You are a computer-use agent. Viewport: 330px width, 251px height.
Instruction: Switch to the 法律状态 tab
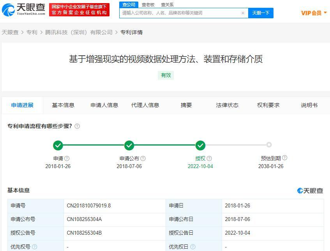tap(227, 105)
